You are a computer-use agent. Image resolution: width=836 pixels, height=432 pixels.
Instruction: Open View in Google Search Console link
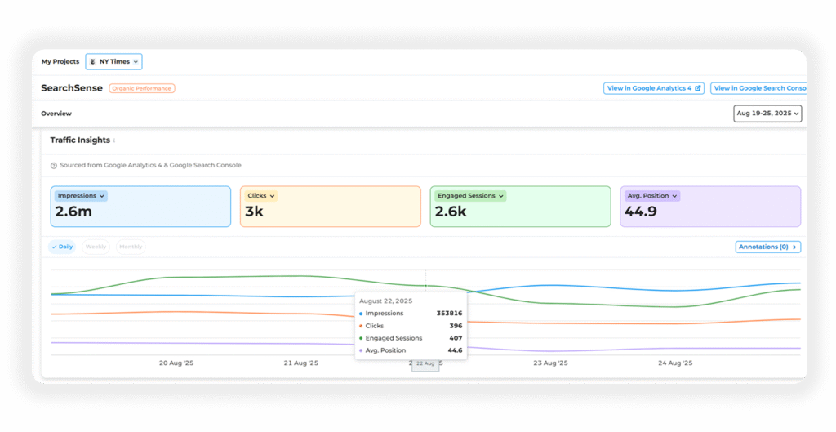(x=758, y=88)
